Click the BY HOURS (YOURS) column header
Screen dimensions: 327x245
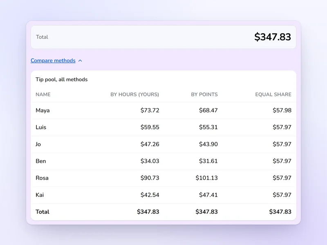135,94
